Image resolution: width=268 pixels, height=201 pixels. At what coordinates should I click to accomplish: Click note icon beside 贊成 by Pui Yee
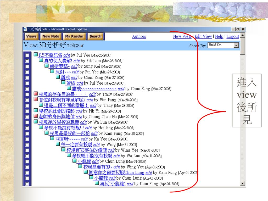[x=63, y=82]
